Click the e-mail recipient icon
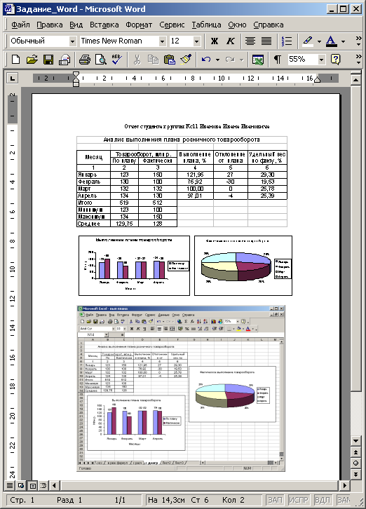Screen dimensions: 366x509 65,60
